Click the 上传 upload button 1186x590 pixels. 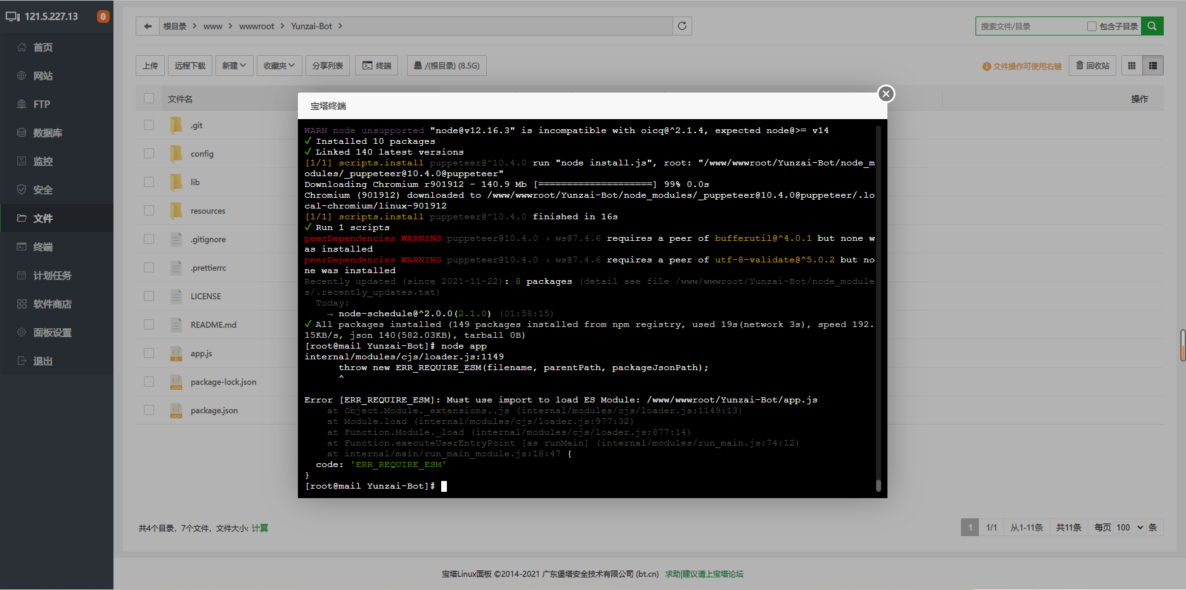pyautogui.click(x=150, y=65)
